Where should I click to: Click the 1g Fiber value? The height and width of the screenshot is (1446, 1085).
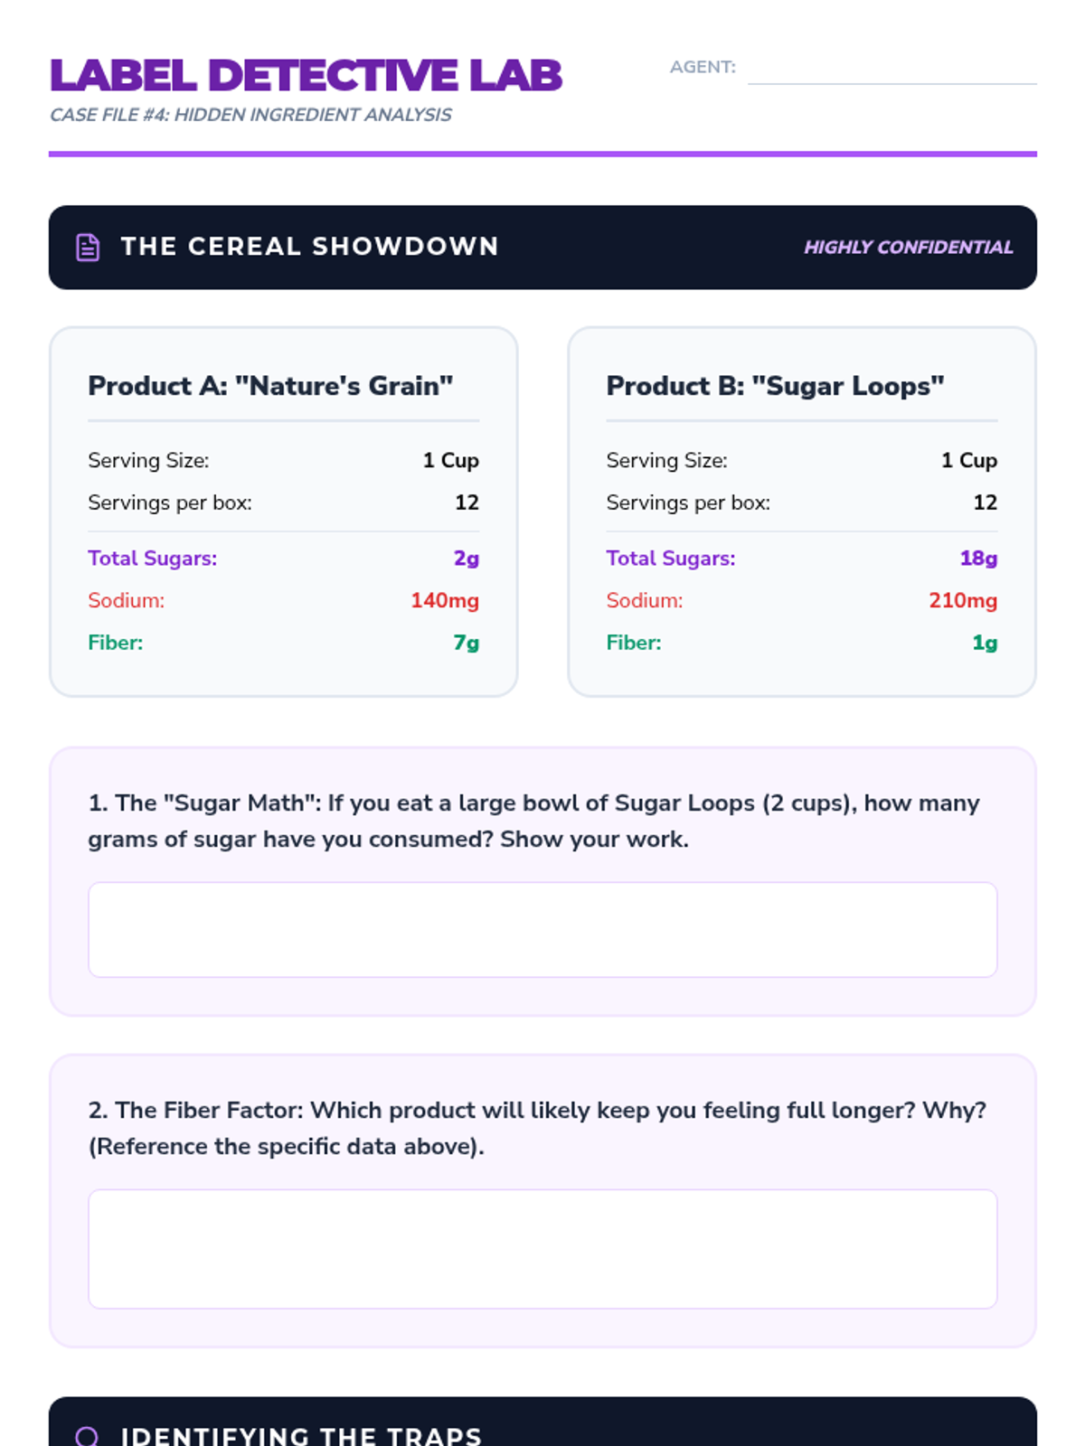coord(984,643)
